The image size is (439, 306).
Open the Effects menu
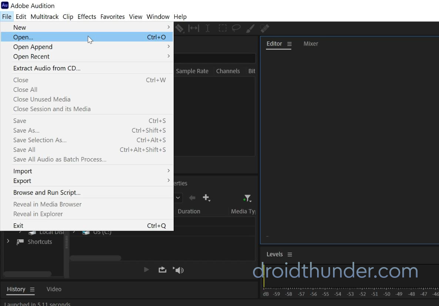click(87, 17)
